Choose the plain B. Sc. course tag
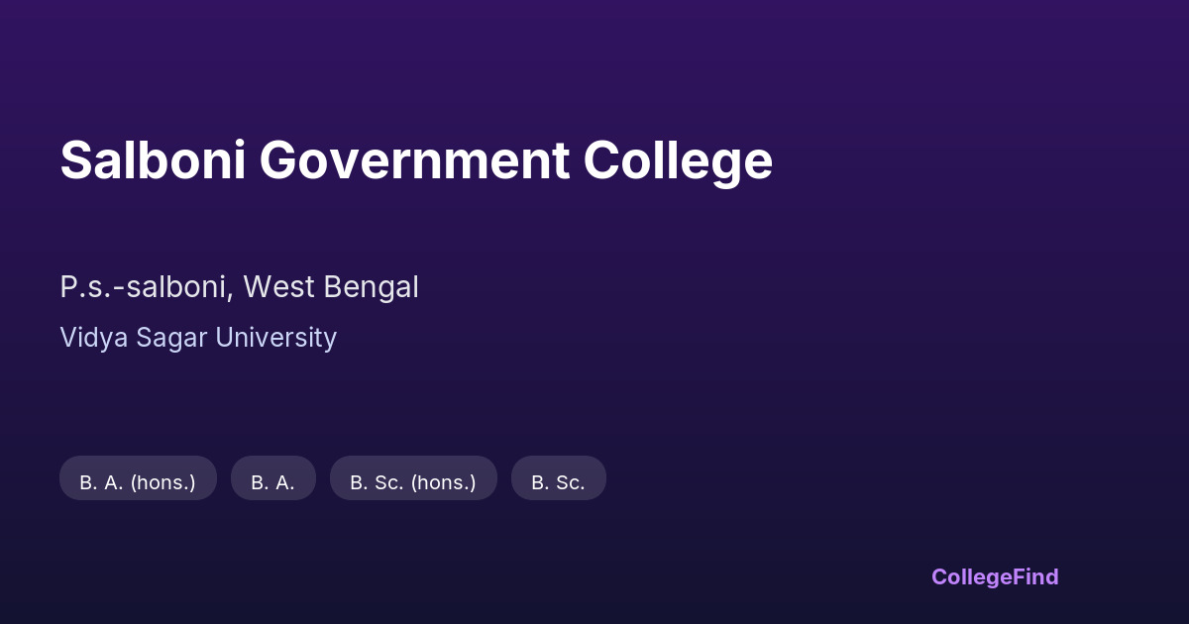 point(558,482)
